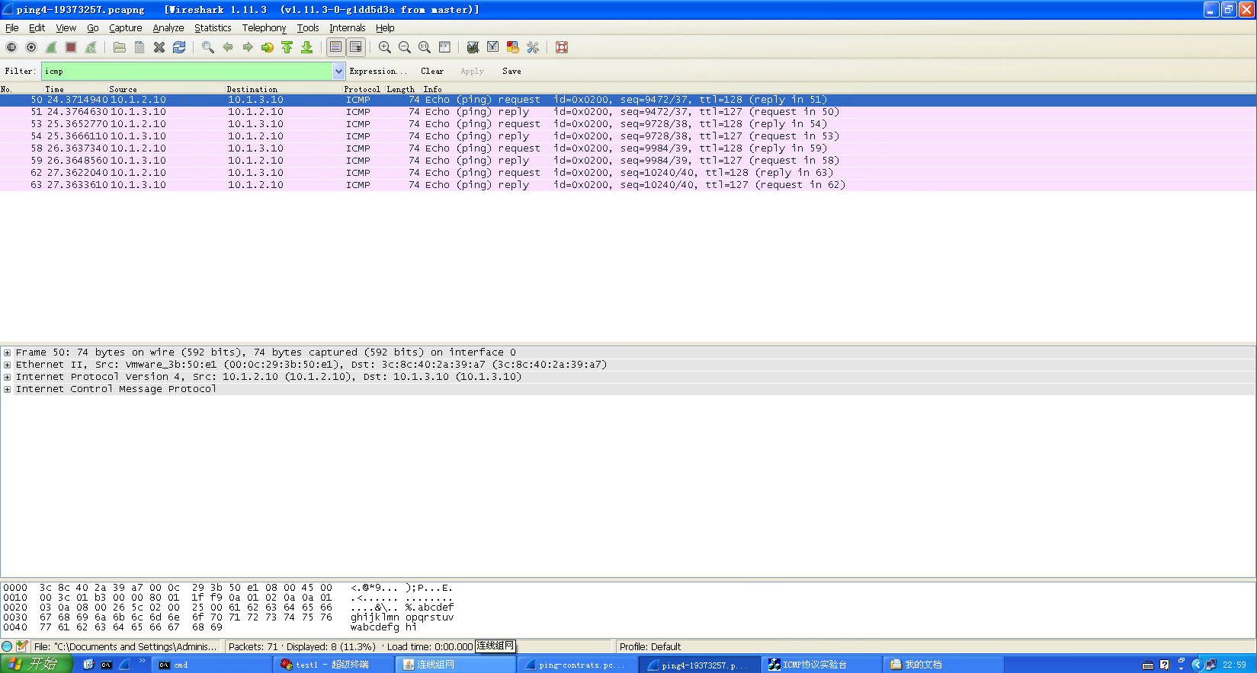Screen dimensions: 1257x673
Task: Open the Windows Start button
Action: [37, 664]
